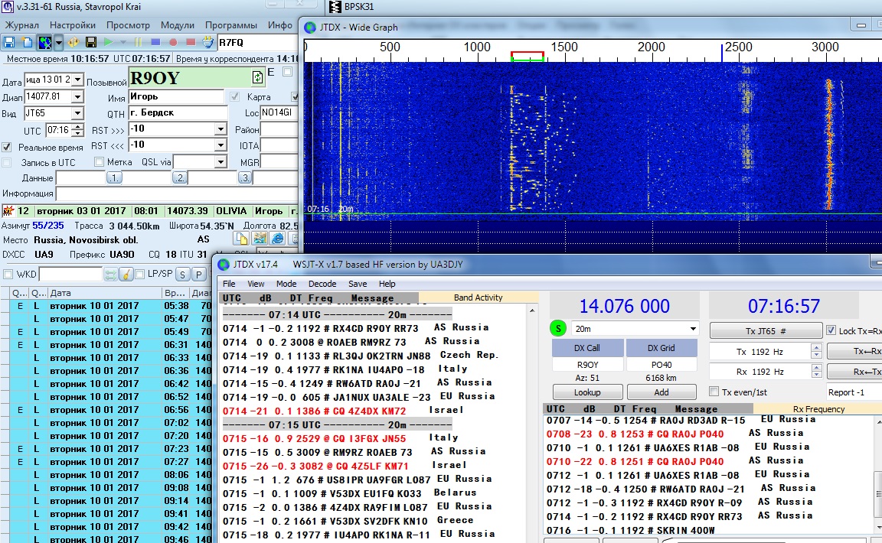Click the new blank page icon
The height and width of the screenshot is (543, 882).
[27, 41]
